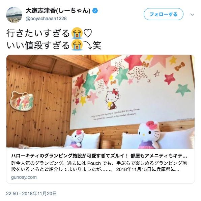Viewport: 201px width, 201px height.
Task: Click the フォローする follow button
Action: pos(163,14)
